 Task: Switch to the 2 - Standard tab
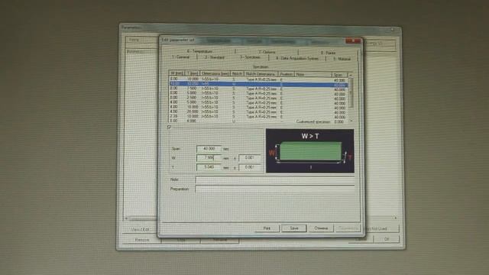[x=215, y=57]
